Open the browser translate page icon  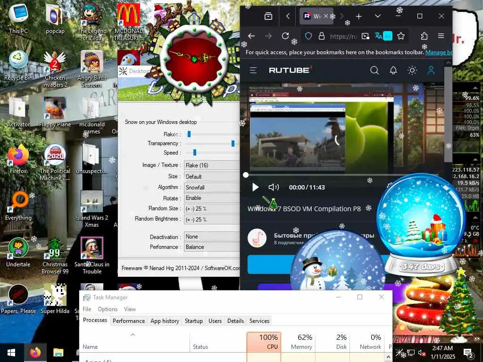point(383,36)
